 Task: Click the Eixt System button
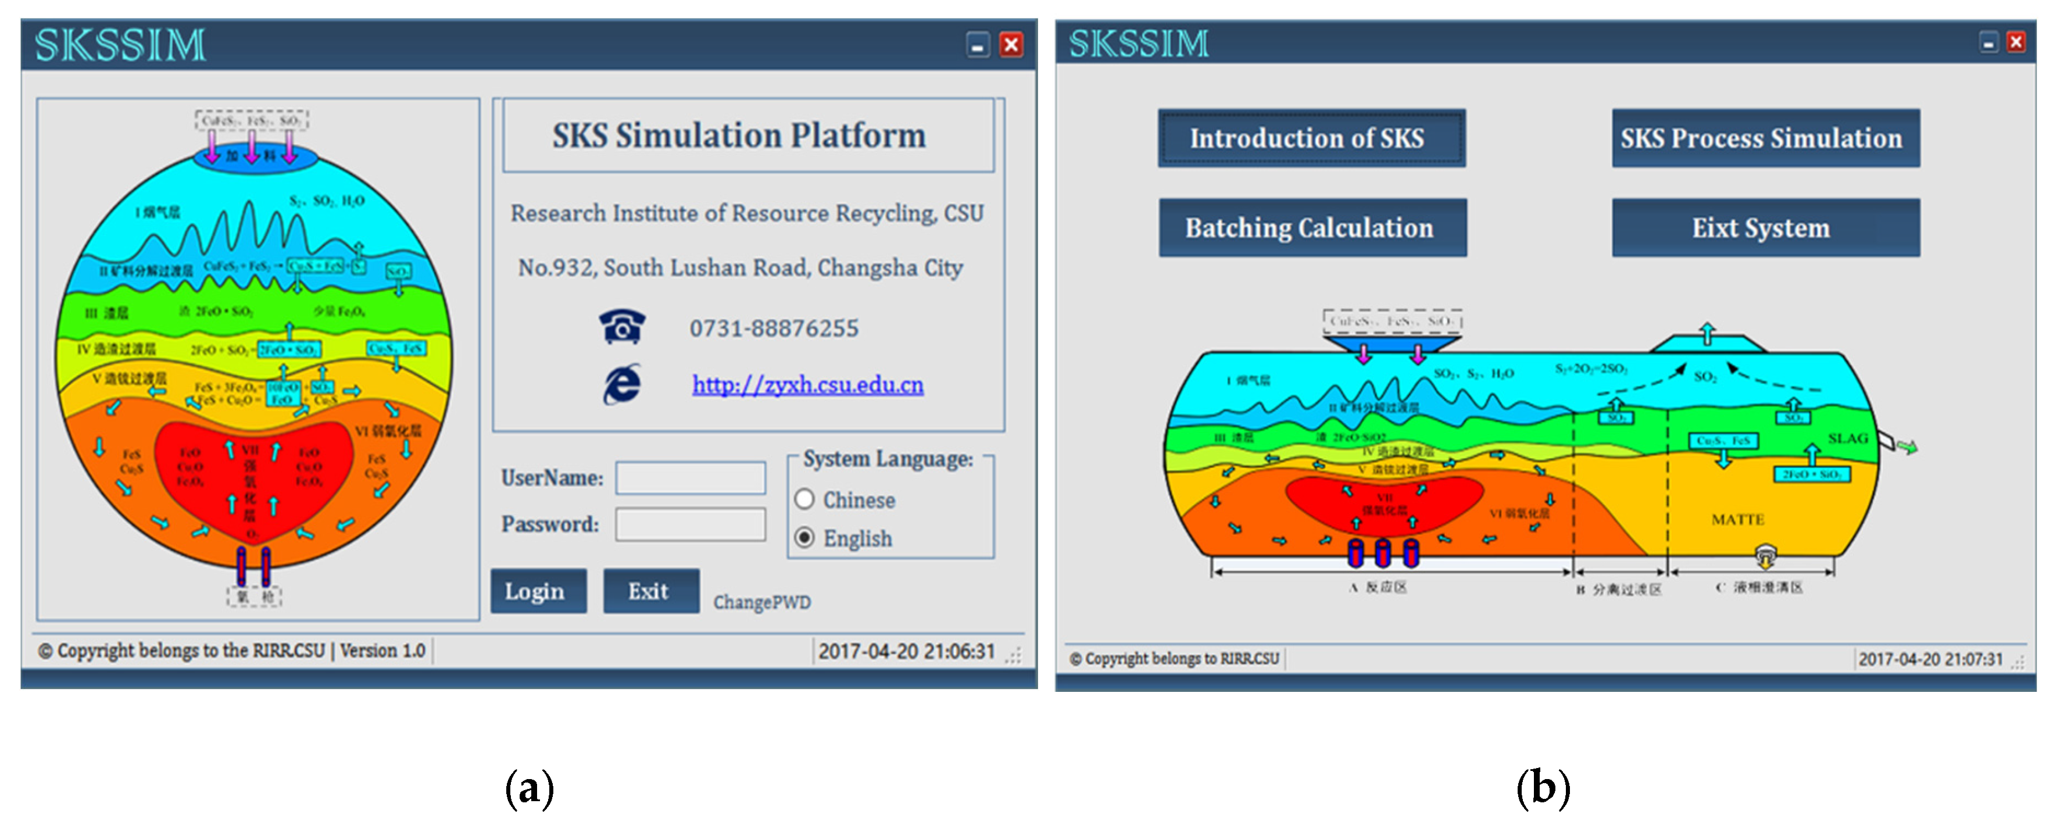click(x=1765, y=228)
